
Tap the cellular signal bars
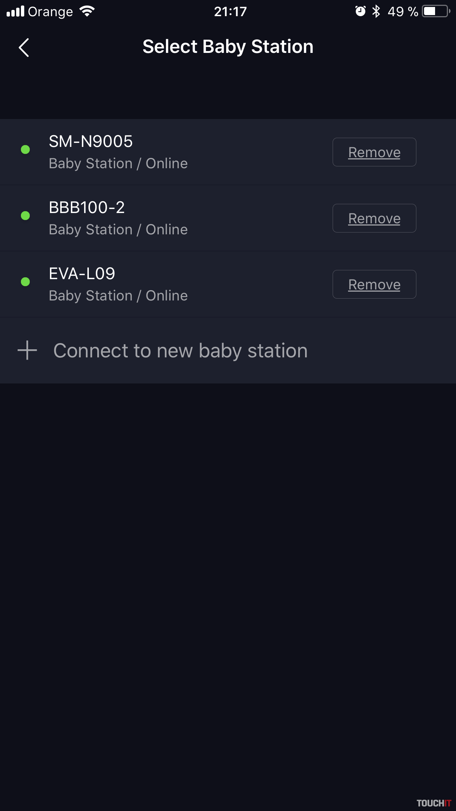15,11
